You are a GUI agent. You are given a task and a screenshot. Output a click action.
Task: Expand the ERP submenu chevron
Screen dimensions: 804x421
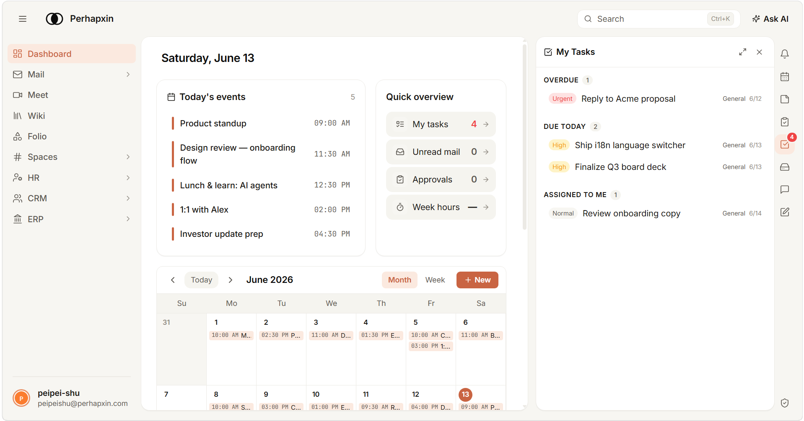coord(128,219)
